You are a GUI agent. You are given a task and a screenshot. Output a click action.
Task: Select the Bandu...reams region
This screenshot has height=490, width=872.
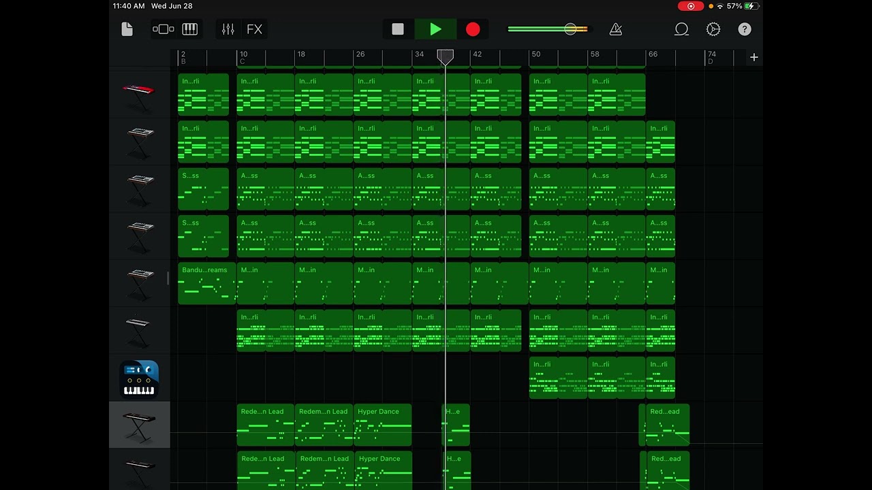206,283
